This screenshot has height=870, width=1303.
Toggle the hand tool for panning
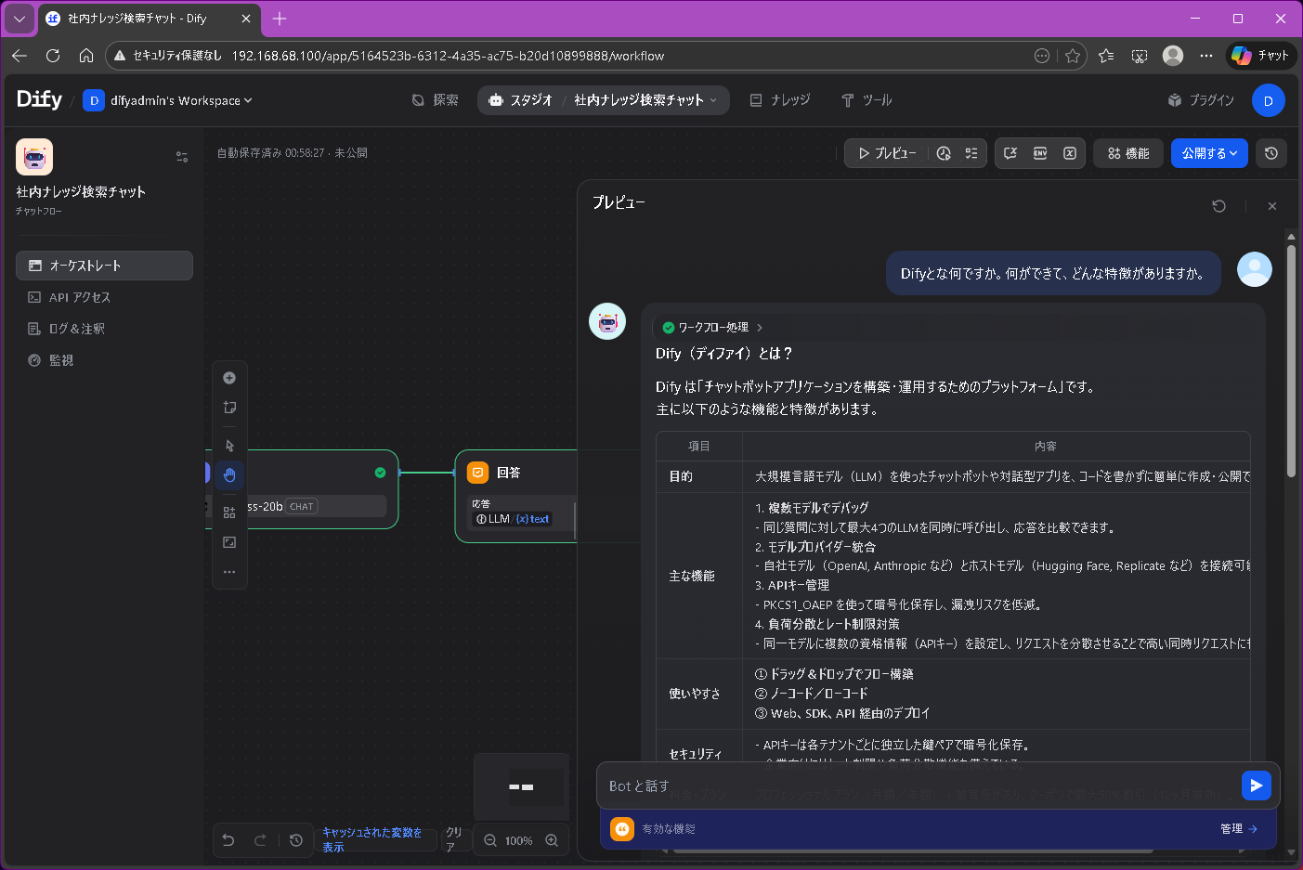[x=229, y=474]
